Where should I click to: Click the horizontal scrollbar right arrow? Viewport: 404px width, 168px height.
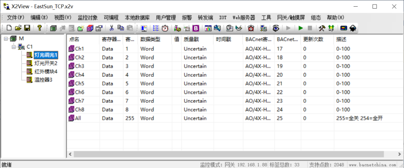[400, 154]
